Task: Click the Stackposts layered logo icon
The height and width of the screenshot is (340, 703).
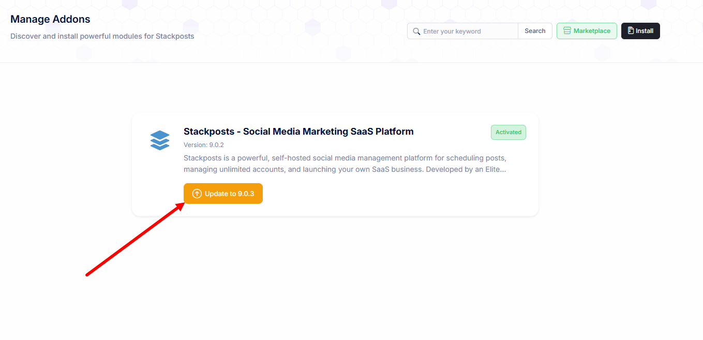Action: tap(160, 140)
